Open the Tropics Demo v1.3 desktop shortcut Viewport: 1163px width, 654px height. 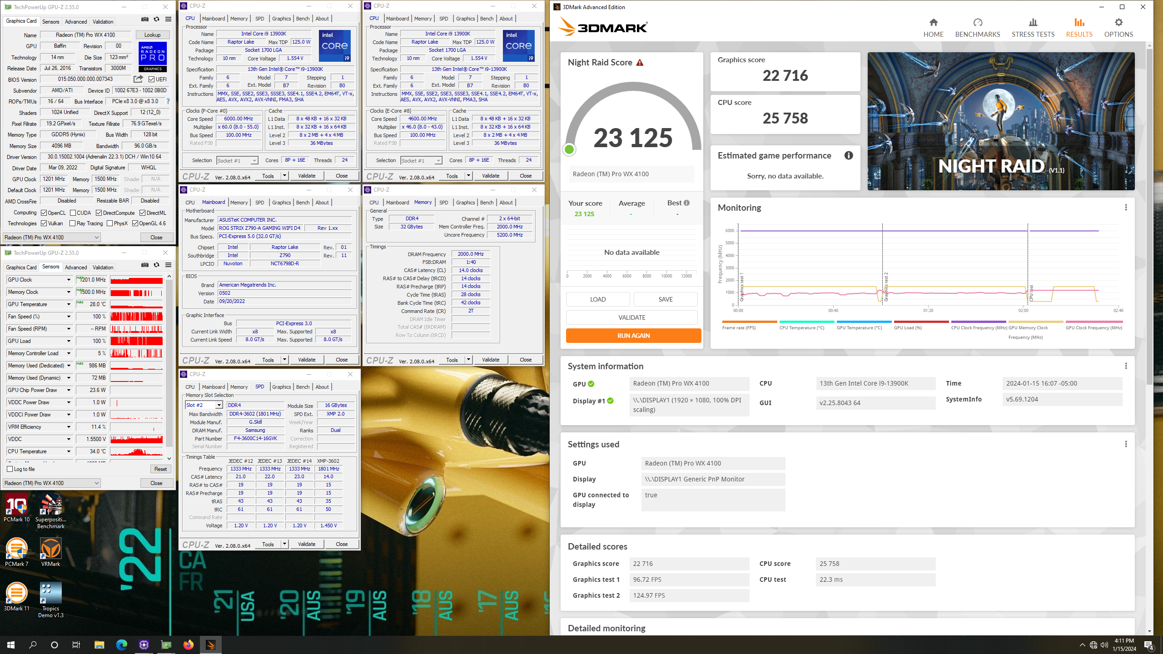click(51, 599)
